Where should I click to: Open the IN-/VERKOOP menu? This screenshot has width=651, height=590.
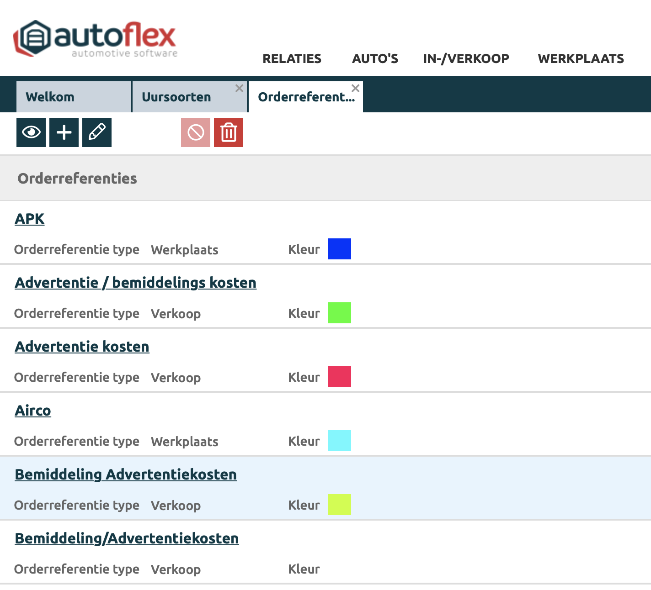pos(466,58)
